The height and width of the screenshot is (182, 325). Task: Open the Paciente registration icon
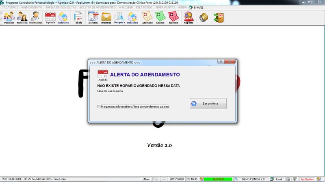tap(9, 18)
